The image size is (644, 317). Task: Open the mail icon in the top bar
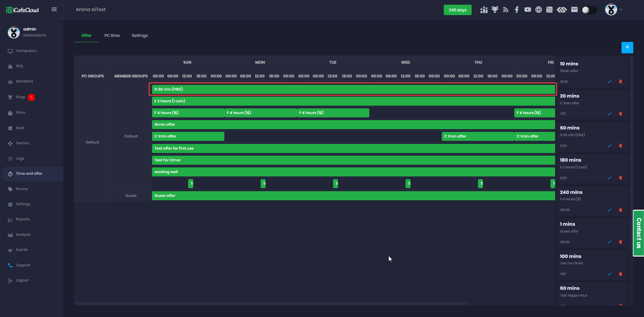coord(574,10)
